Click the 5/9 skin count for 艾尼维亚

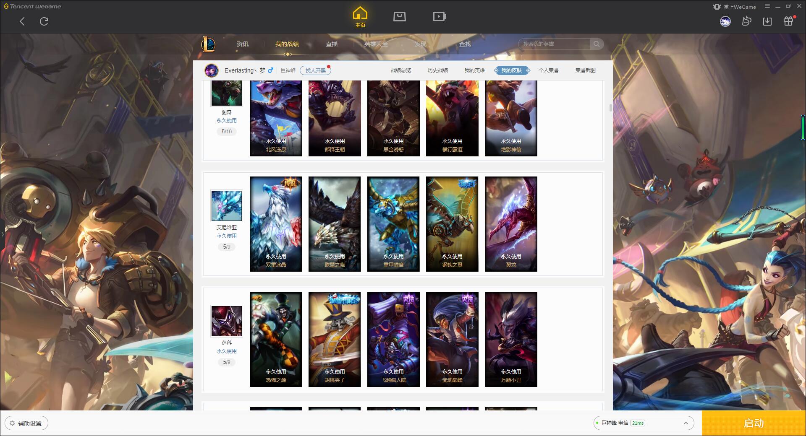click(x=227, y=247)
